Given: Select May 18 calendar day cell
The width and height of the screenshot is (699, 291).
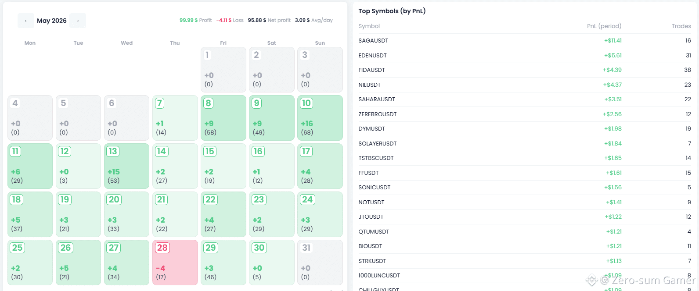Looking at the screenshot, I should (x=30, y=214).
